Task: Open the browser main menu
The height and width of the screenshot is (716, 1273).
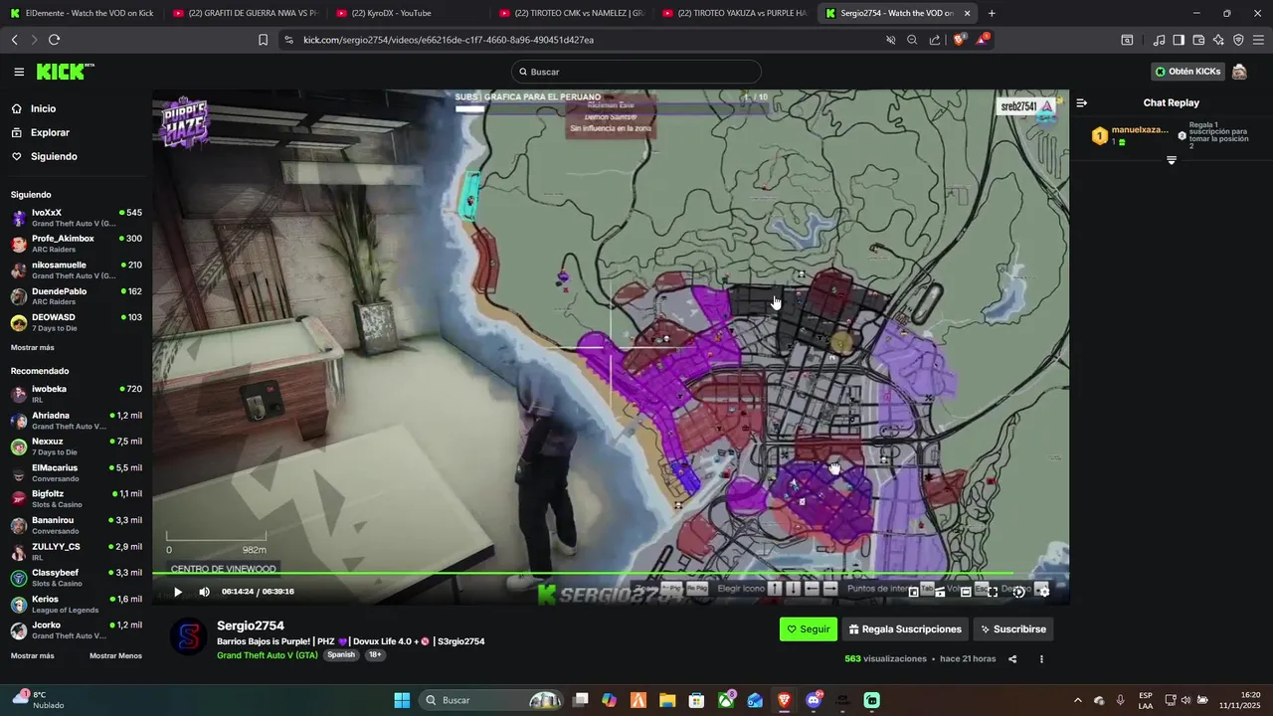Action: click(x=1258, y=40)
